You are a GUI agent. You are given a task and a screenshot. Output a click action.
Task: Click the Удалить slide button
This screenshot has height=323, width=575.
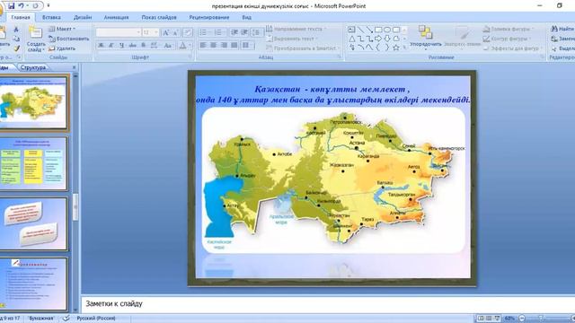click(62, 48)
